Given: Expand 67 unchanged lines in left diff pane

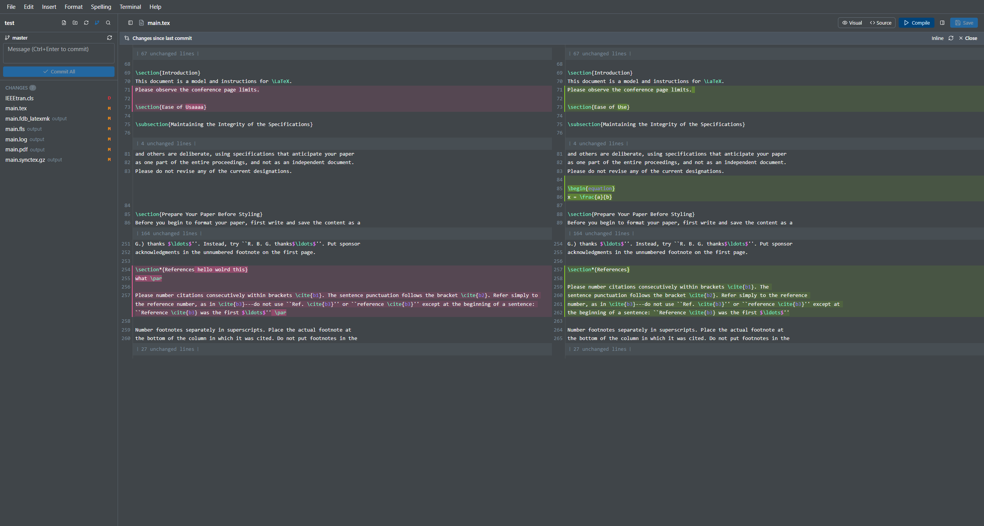Looking at the screenshot, I should pyautogui.click(x=168, y=53).
